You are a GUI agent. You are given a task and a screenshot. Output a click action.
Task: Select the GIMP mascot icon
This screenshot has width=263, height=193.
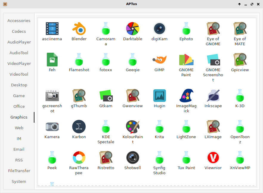pyautogui.click(x=159, y=60)
